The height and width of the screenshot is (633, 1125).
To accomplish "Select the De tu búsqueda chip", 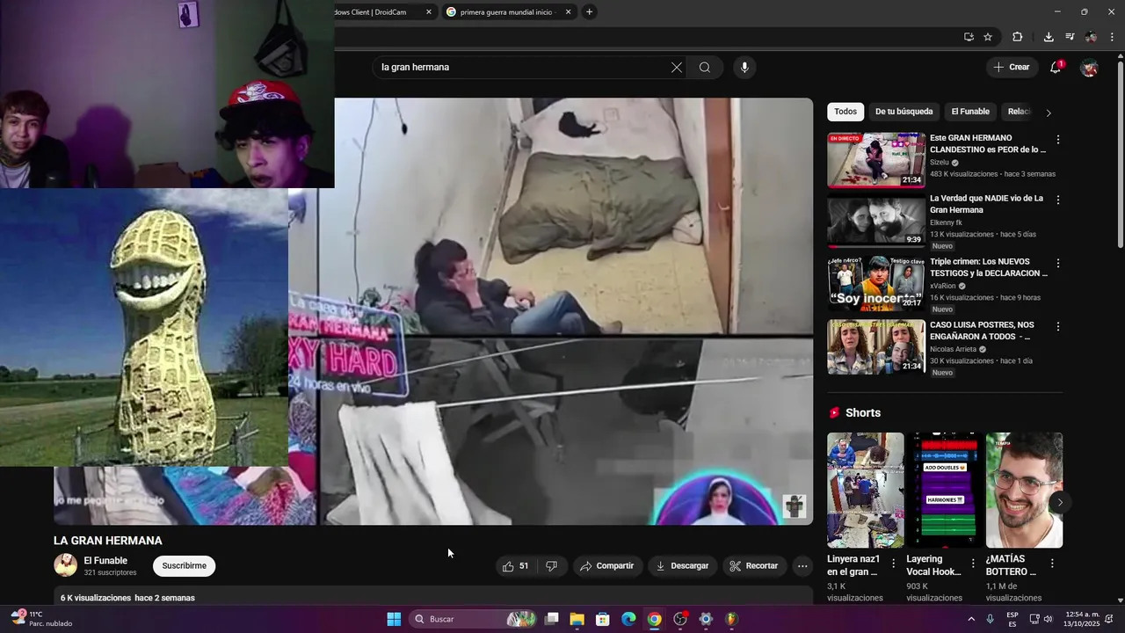I will [904, 112].
